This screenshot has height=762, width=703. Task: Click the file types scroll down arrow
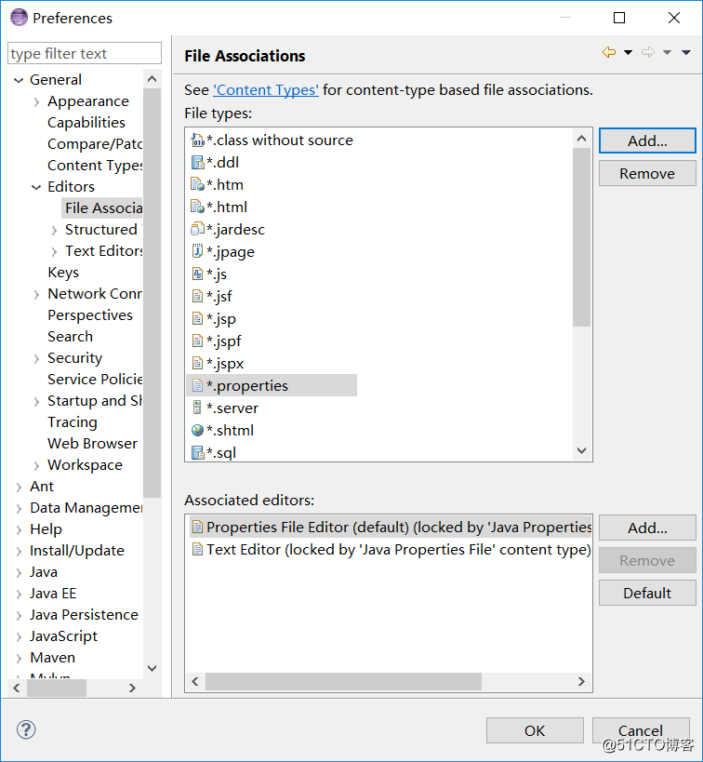coord(581,450)
